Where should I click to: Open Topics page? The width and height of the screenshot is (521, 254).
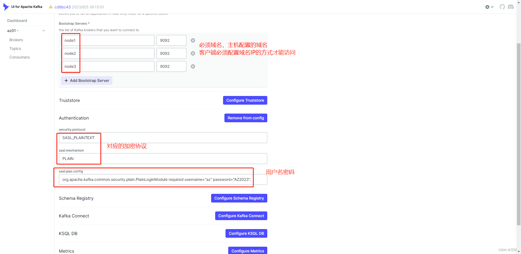tap(15, 49)
